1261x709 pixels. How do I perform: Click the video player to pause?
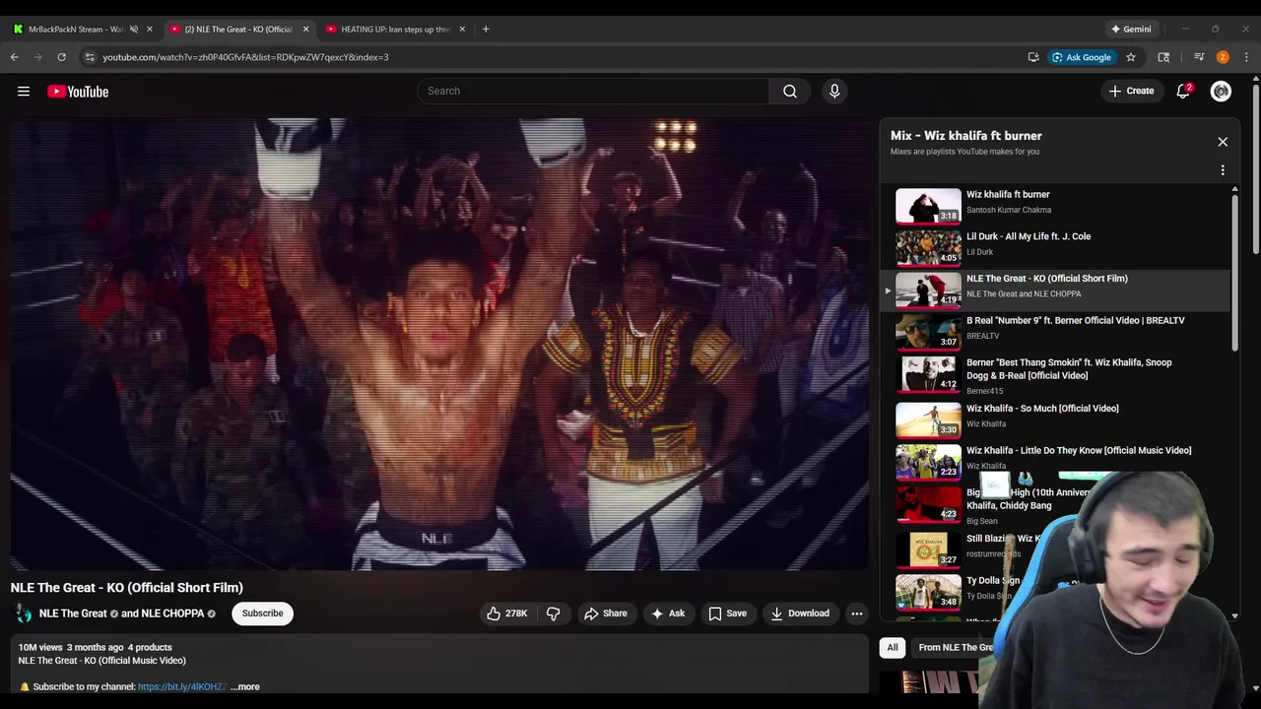[439, 344]
